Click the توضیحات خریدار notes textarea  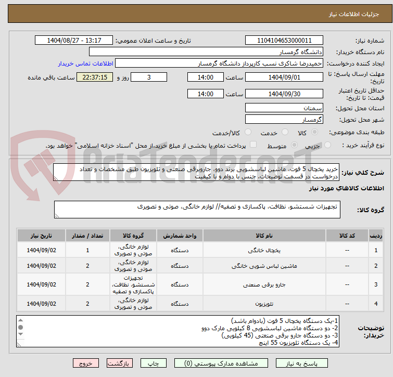click(x=178, y=331)
